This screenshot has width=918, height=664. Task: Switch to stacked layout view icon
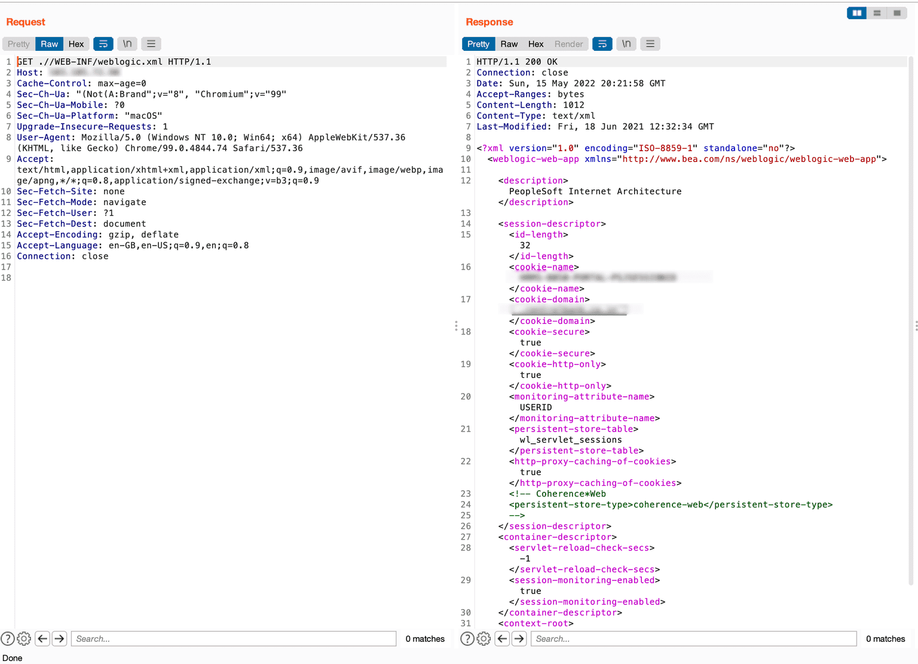click(877, 13)
